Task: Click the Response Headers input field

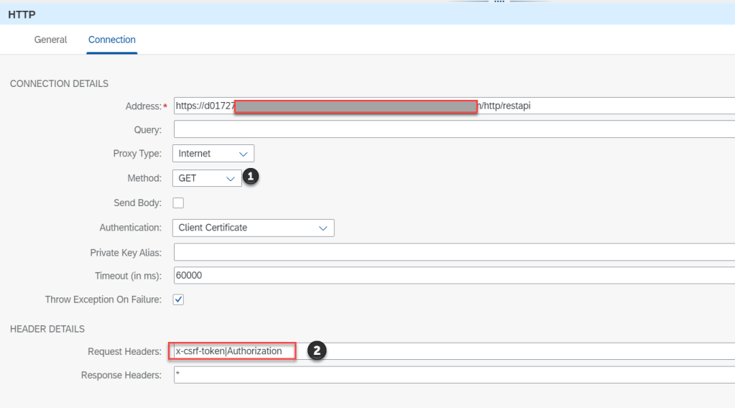Action: 453,375
